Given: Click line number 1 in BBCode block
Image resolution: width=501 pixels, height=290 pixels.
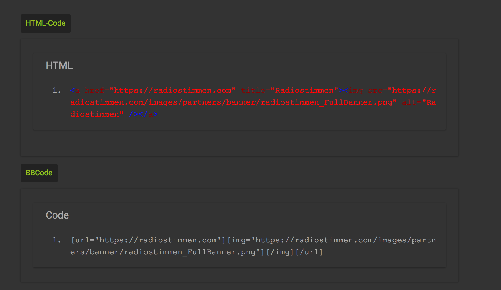Looking at the screenshot, I should tap(57, 240).
